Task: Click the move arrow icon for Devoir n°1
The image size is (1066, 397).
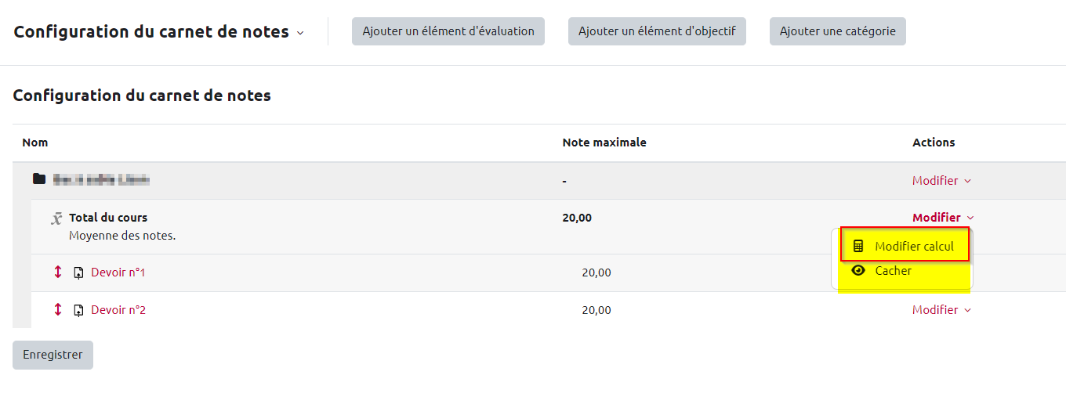Action: pos(57,272)
